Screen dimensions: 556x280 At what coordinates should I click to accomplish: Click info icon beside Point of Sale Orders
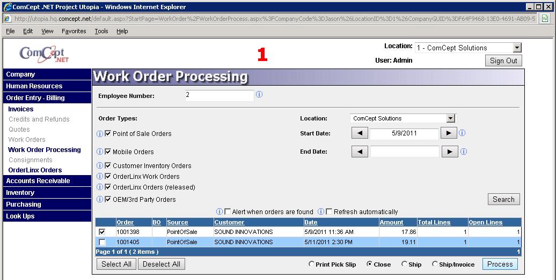click(x=99, y=134)
